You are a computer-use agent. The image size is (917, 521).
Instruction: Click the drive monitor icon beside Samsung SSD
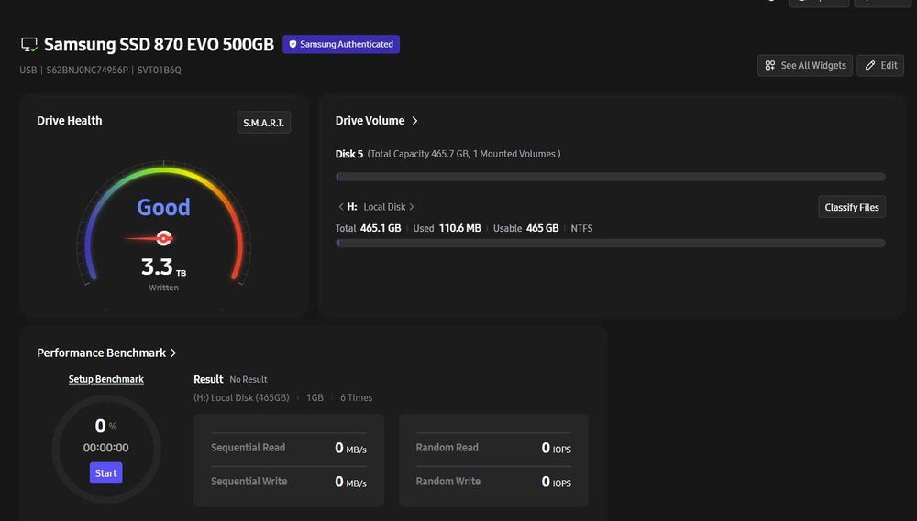coord(29,44)
